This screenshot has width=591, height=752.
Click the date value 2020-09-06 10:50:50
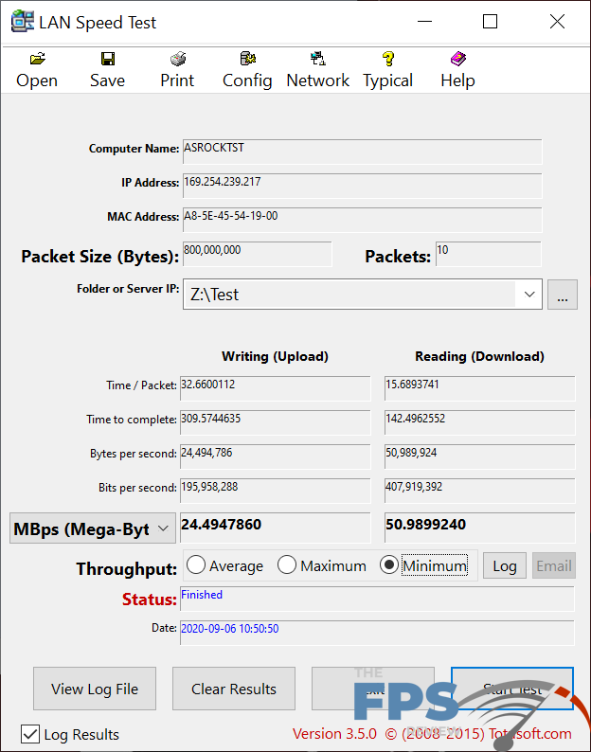click(x=230, y=628)
